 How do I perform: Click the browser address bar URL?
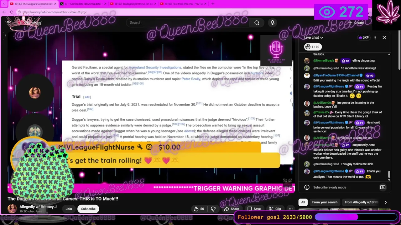[55, 12]
